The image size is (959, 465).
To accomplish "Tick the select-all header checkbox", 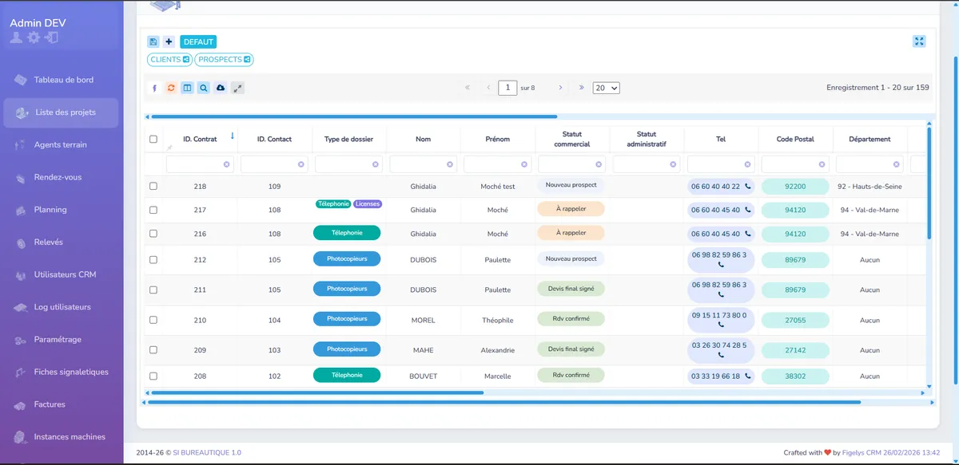I will (x=153, y=139).
